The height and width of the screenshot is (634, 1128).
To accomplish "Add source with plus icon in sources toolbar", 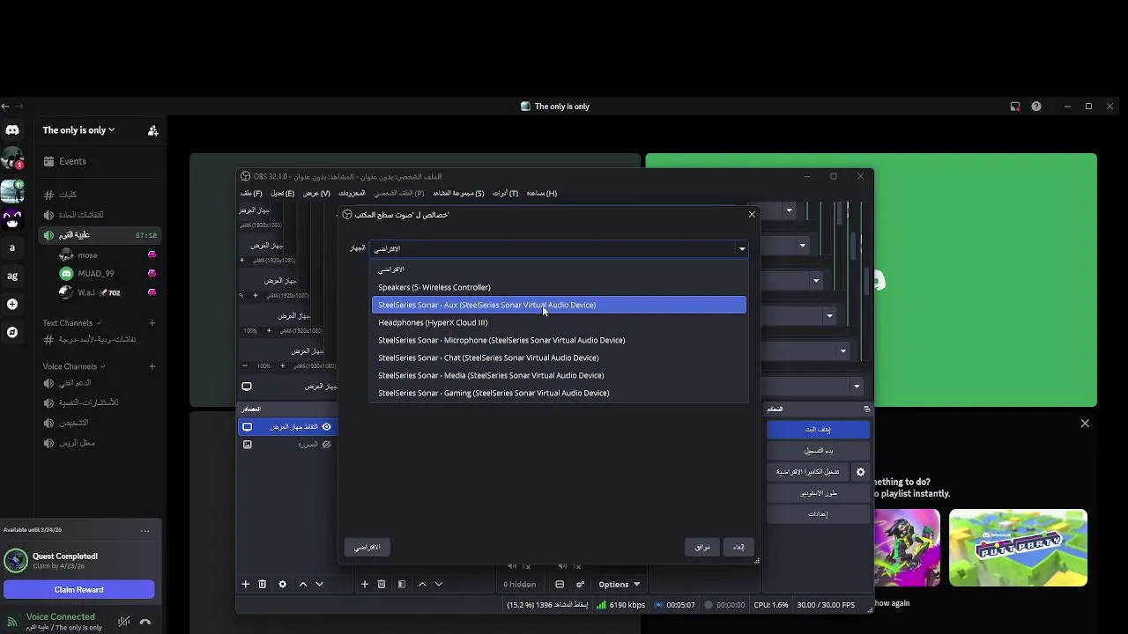I will coord(365,584).
